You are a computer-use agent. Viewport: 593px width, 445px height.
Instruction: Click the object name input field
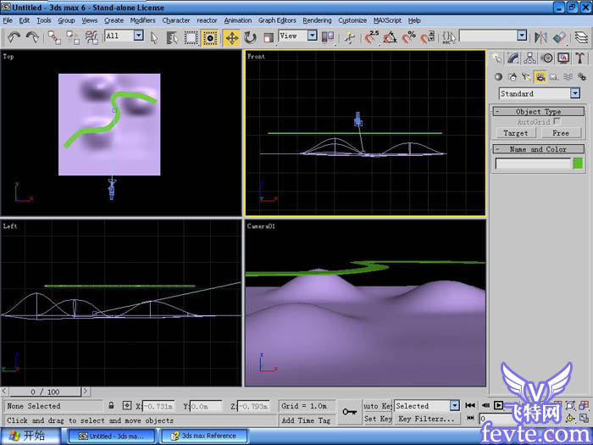click(533, 164)
